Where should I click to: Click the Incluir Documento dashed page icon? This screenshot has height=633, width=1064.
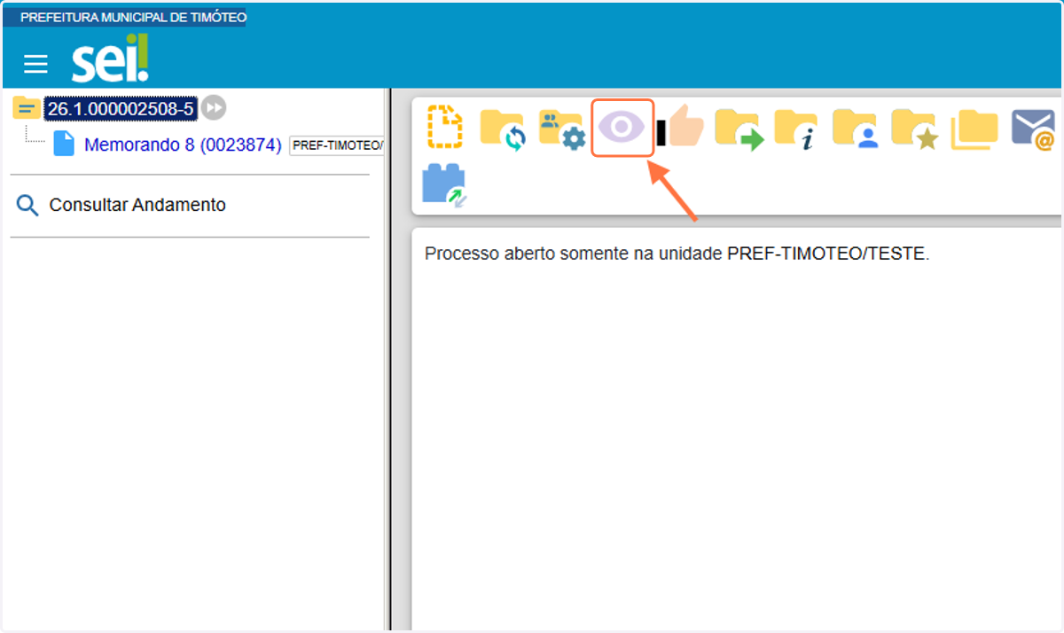tap(445, 127)
